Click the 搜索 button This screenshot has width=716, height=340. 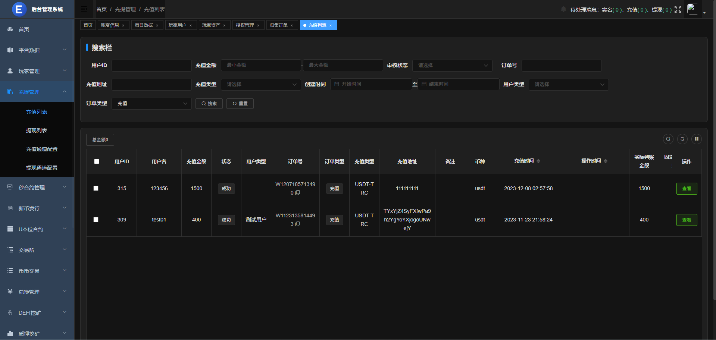(209, 104)
